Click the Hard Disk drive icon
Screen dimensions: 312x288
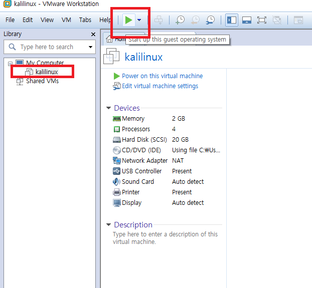pyautogui.click(x=116, y=140)
